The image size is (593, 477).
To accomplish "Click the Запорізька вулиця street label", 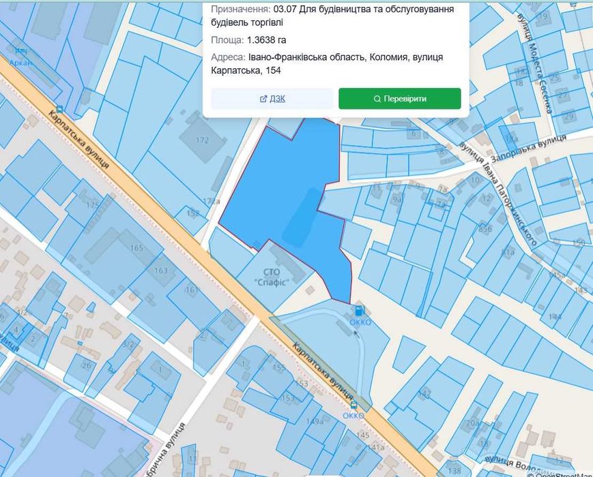I will [528, 148].
